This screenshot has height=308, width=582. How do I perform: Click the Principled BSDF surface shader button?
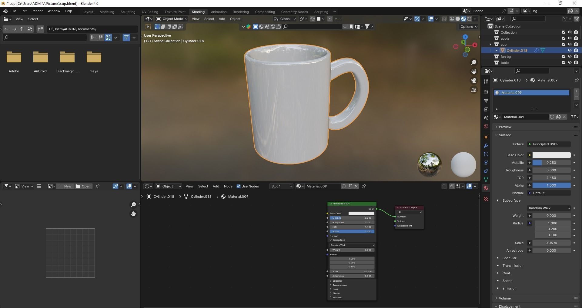coord(549,144)
